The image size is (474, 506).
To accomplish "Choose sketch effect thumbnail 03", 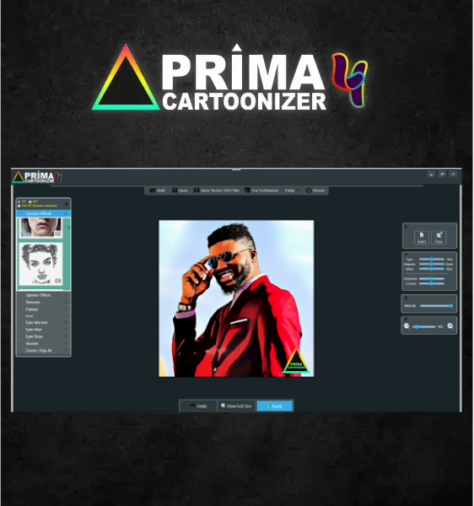I will (40, 264).
